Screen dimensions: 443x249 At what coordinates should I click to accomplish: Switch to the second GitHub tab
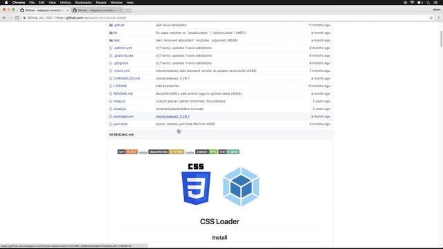tap(97, 10)
